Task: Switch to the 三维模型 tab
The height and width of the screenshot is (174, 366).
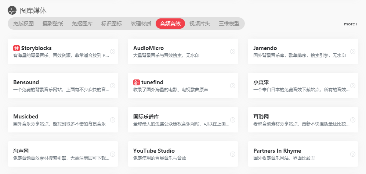Action: pyautogui.click(x=229, y=24)
